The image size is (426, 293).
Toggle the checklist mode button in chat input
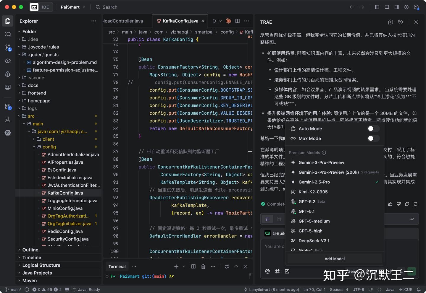click(x=267, y=219)
